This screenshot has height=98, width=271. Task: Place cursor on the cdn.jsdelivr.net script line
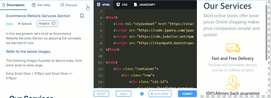[x=154, y=37]
